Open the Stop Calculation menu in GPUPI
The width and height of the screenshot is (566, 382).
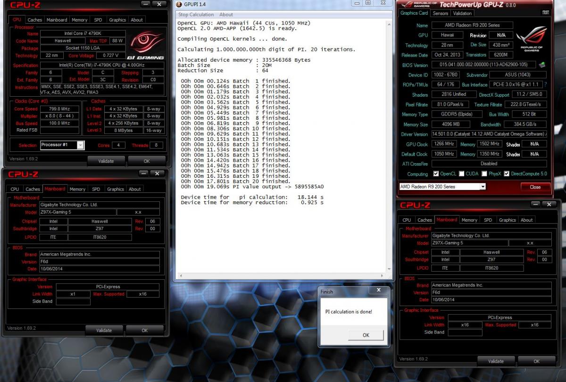pos(196,15)
